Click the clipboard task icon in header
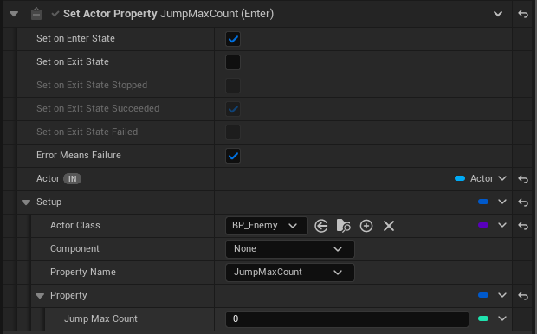The image size is (537, 334). click(x=36, y=14)
